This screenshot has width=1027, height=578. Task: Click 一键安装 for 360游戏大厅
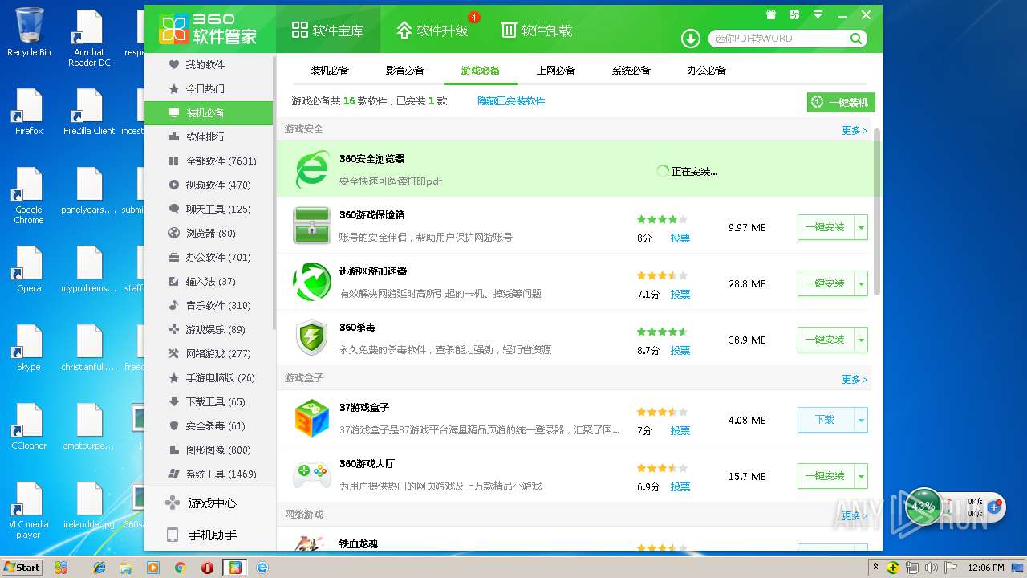(826, 476)
